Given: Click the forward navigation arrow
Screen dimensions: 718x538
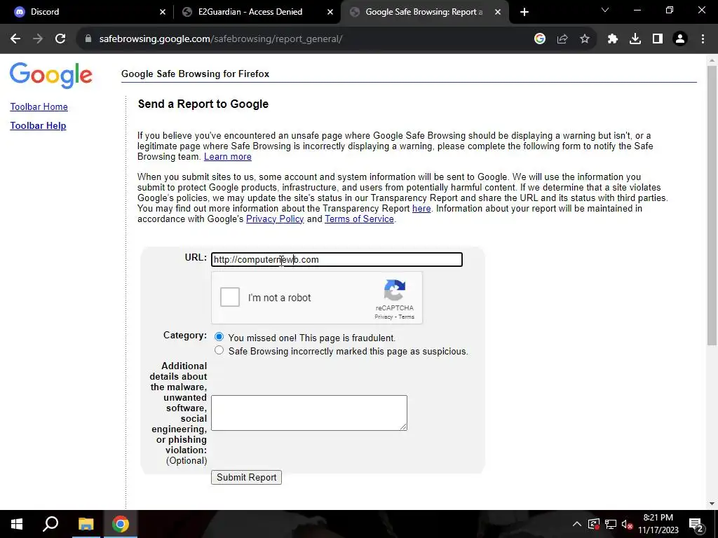Looking at the screenshot, I should pos(38,39).
